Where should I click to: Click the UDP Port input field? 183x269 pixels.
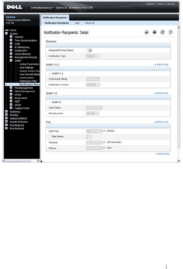pos(94,131)
